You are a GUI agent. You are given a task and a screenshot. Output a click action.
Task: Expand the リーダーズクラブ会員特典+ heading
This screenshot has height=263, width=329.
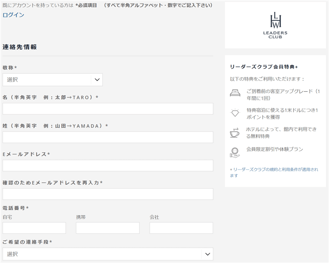tap(264, 67)
